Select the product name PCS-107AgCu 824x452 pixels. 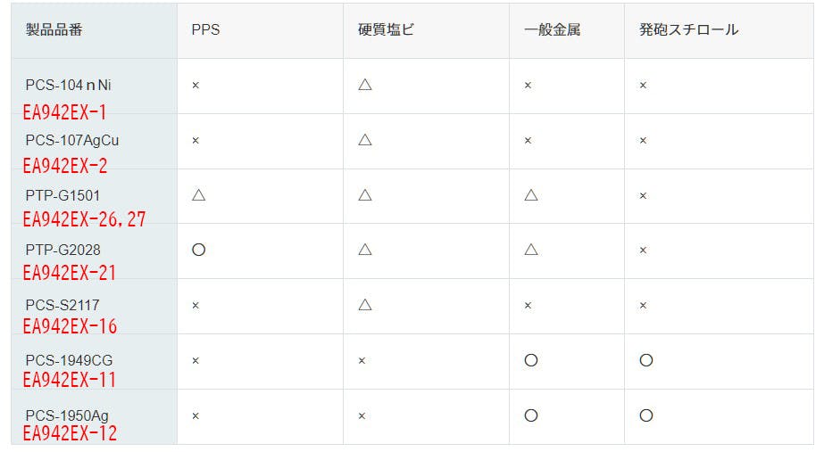point(72,140)
